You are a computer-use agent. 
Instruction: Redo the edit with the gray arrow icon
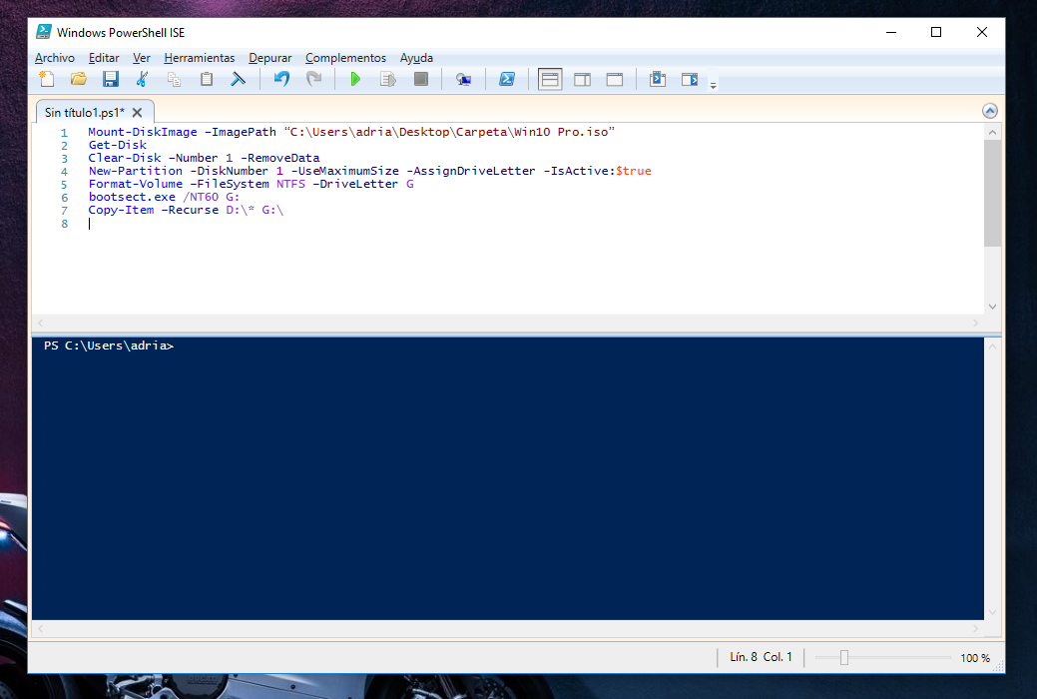(x=314, y=80)
